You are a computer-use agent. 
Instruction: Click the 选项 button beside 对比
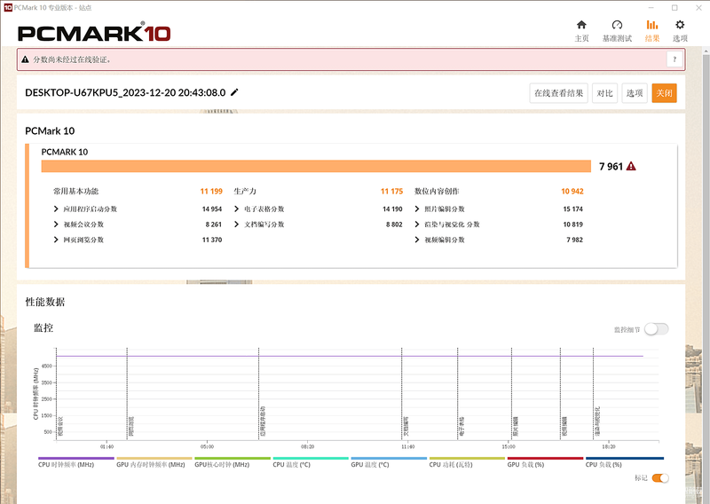pos(635,93)
